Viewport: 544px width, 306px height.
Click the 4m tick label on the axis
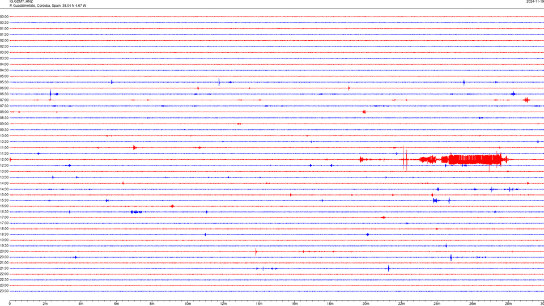[x=81, y=304]
